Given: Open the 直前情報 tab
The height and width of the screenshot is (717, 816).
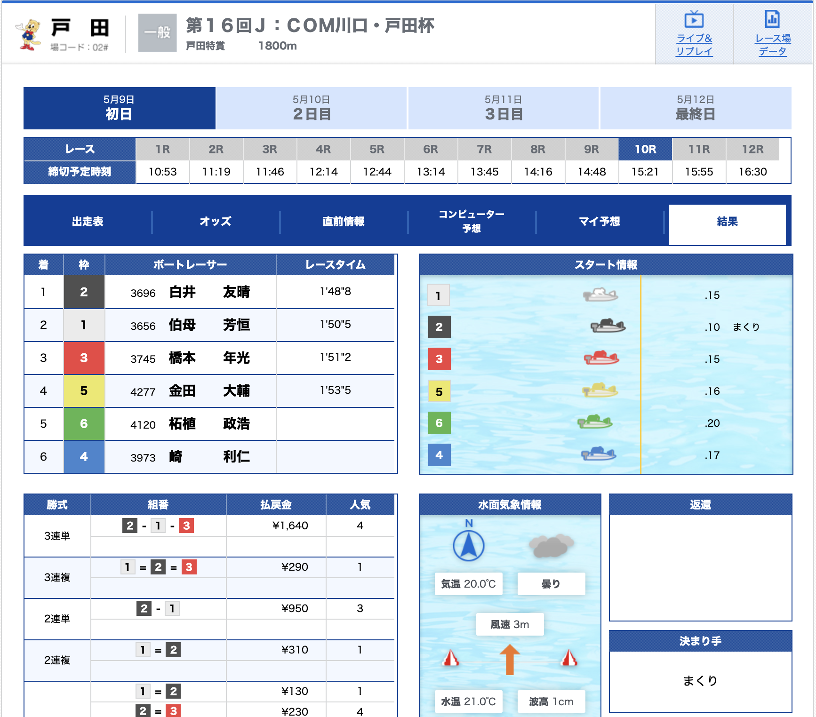Looking at the screenshot, I should coord(344,222).
